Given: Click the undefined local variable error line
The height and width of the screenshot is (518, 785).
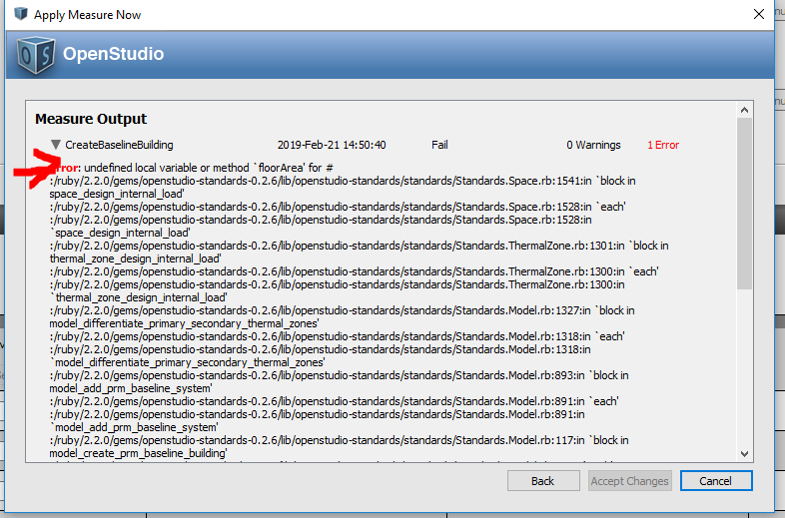Looking at the screenshot, I should 192,168.
